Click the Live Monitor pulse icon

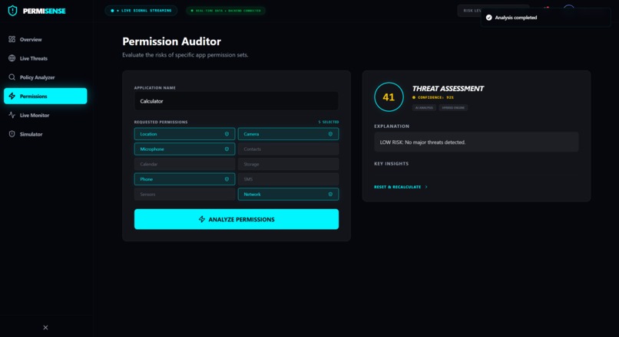coord(12,115)
